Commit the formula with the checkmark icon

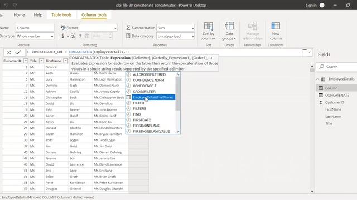pos(18,52)
